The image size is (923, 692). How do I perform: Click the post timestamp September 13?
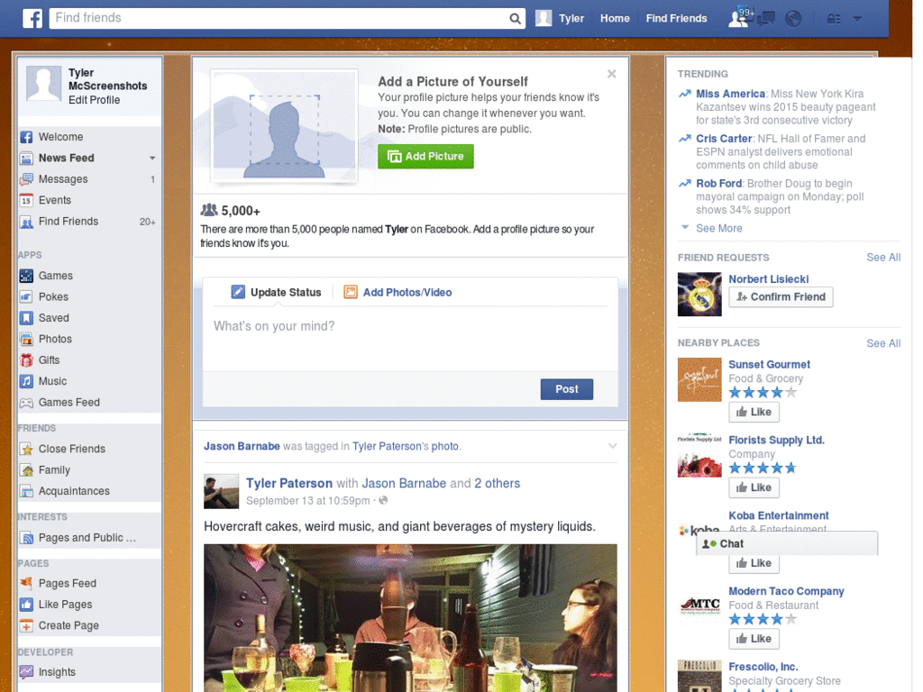tap(308, 501)
